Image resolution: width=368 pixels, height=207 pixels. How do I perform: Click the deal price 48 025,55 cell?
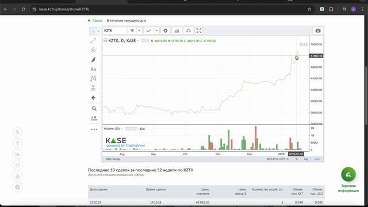click(x=202, y=202)
